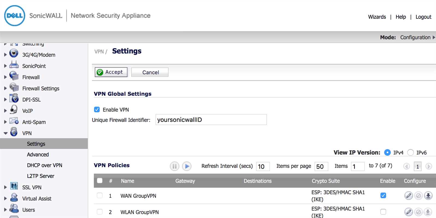Click the VPN breadcrumb link
The height and width of the screenshot is (218, 436).
99,52
